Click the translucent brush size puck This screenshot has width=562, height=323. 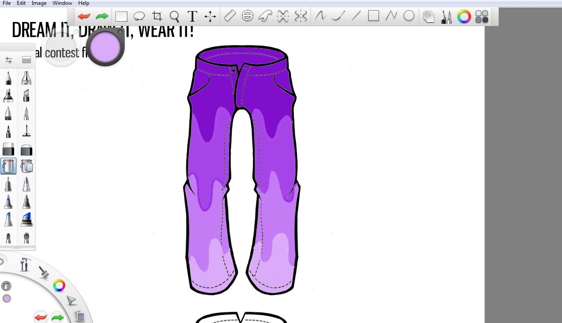[61, 48]
